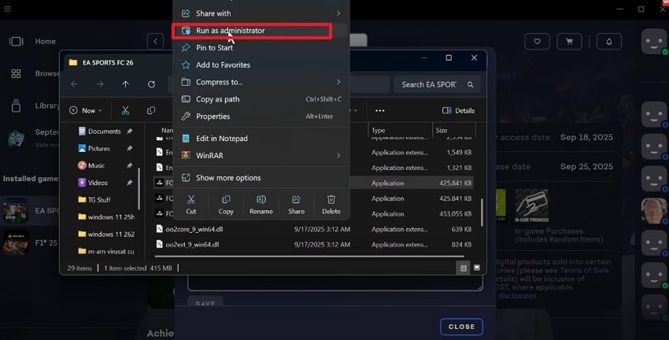Click the Cut icon in Explorer toolbar
The image size is (669, 340).
[x=125, y=110]
